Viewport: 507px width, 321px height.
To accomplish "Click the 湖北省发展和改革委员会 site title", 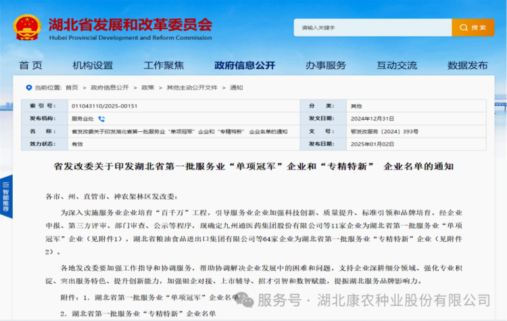I will tap(130, 25).
